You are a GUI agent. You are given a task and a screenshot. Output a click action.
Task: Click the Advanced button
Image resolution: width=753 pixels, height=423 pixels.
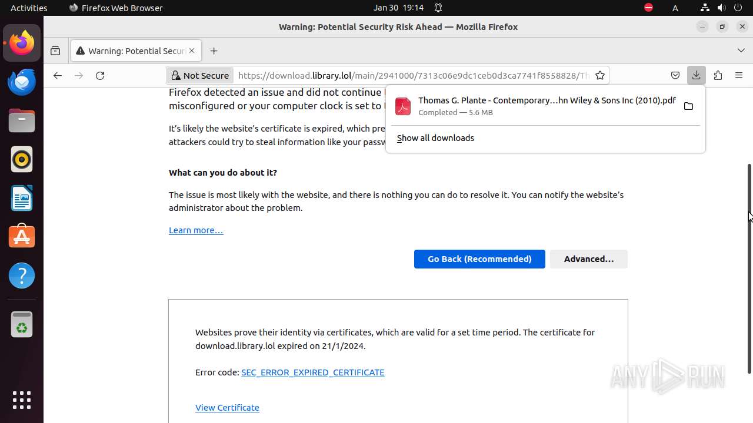[x=589, y=259]
